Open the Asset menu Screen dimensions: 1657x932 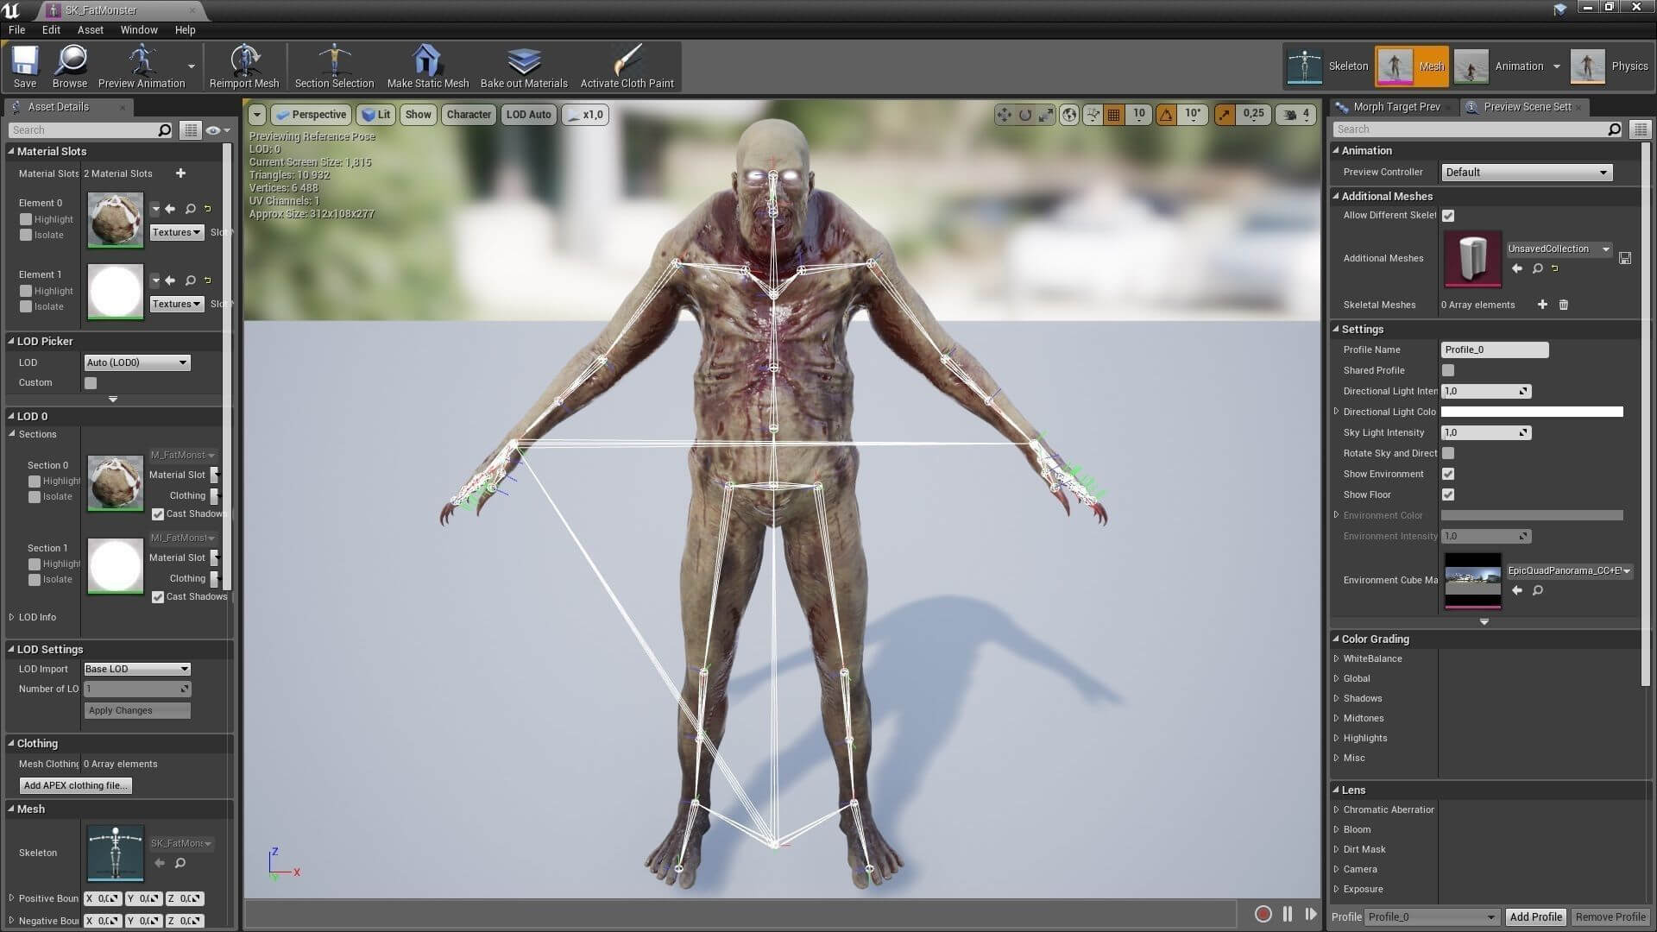pos(90,29)
